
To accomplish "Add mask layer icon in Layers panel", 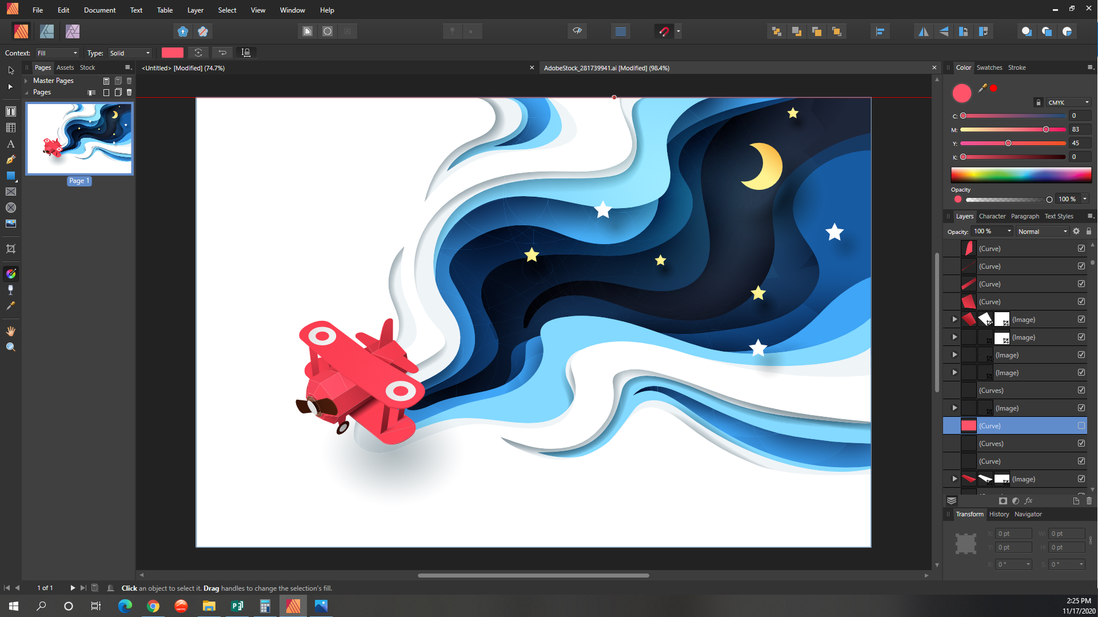I will [x=1003, y=501].
